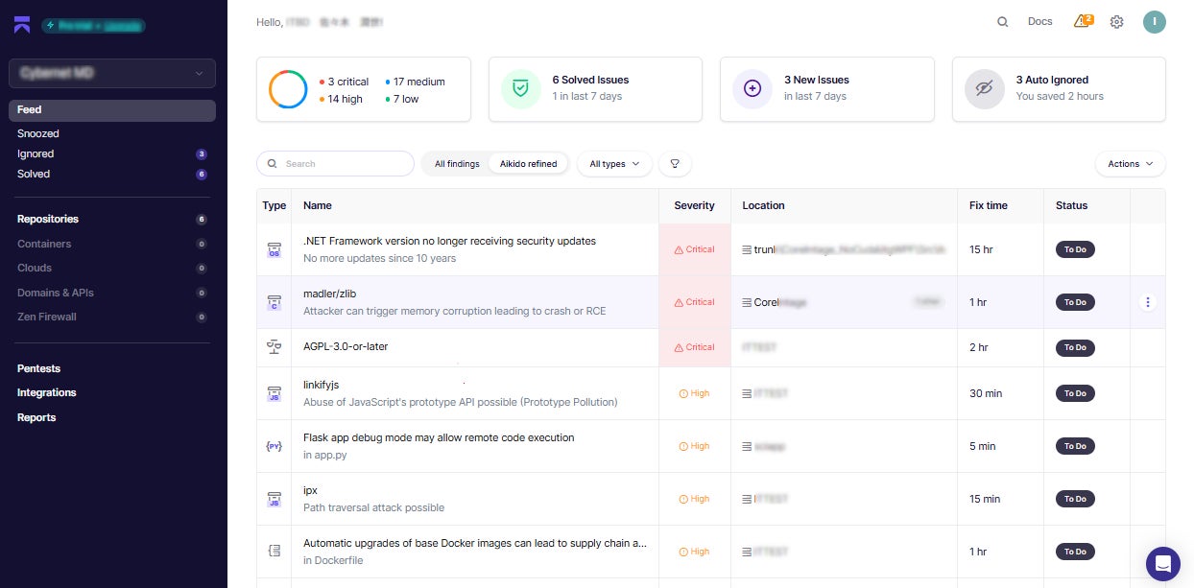Click the trophy filter icon

point(675,164)
